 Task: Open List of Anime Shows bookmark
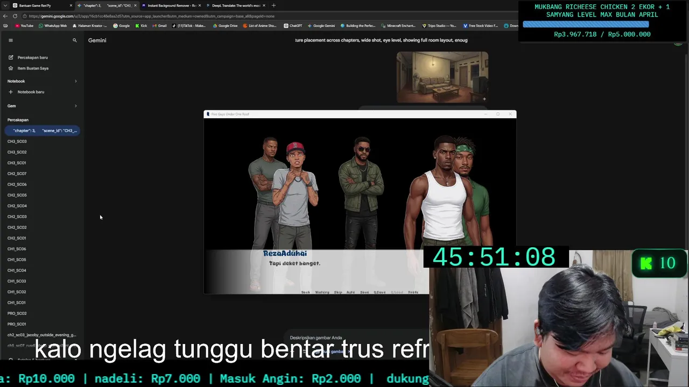260,26
